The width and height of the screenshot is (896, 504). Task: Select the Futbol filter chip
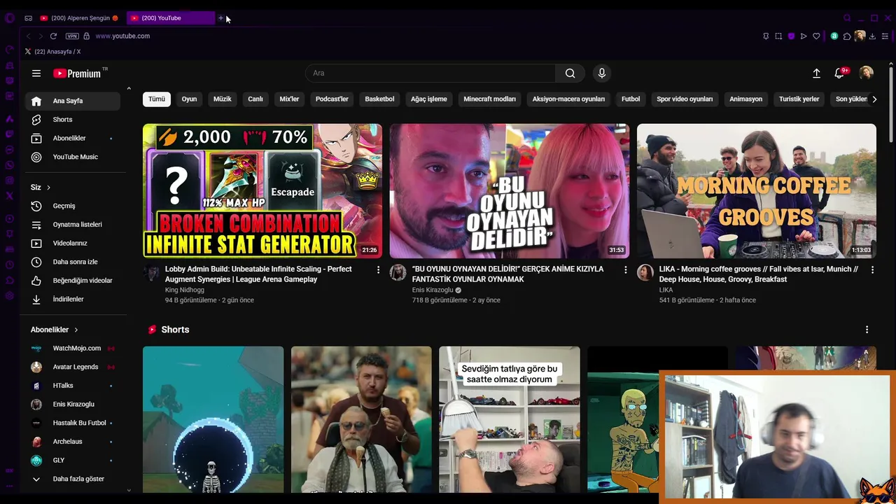click(631, 99)
